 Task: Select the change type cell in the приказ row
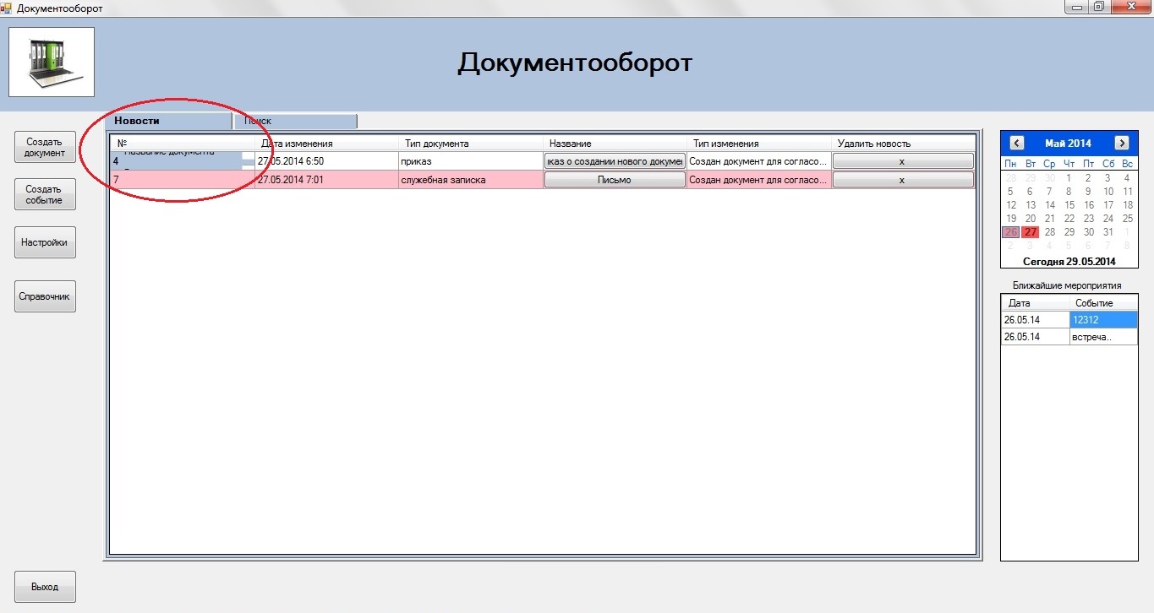(x=758, y=161)
